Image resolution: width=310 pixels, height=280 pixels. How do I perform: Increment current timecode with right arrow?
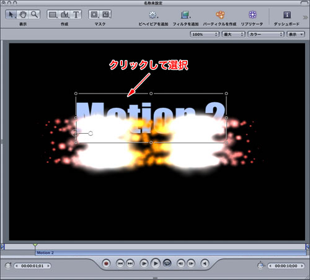click(x=48, y=266)
